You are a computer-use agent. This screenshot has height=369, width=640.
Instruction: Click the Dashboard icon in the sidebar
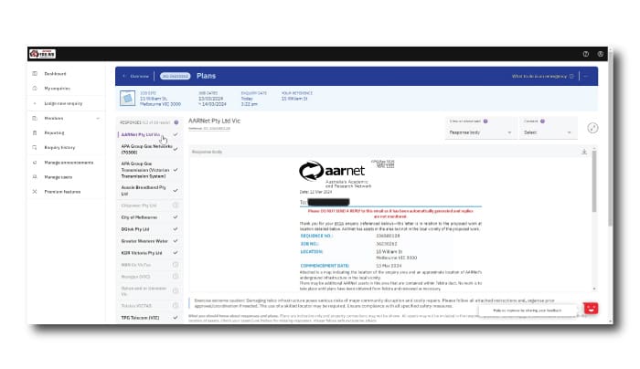(x=35, y=73)
